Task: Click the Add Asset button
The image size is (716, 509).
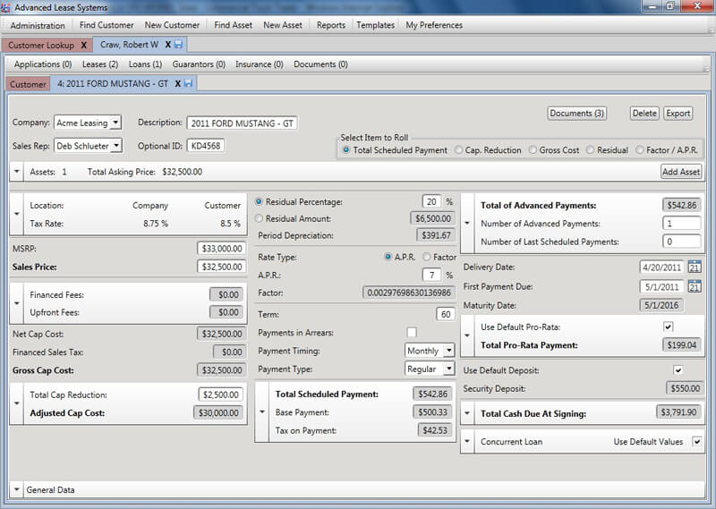Action: pos(680,172)
